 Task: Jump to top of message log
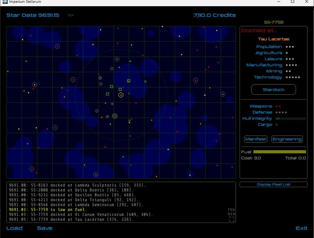tap(231, 209)
